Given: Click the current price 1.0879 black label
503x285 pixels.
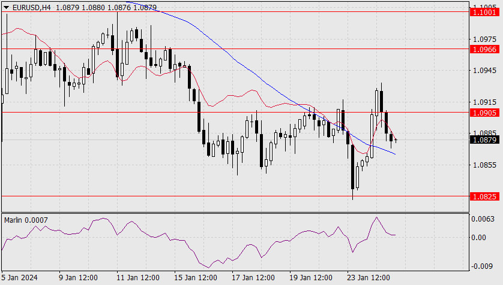Looking at the screenshot, I should (x=485, y=140).
